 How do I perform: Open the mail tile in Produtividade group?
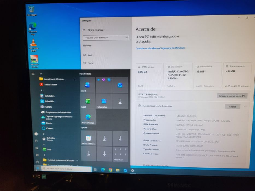(120, 85)
